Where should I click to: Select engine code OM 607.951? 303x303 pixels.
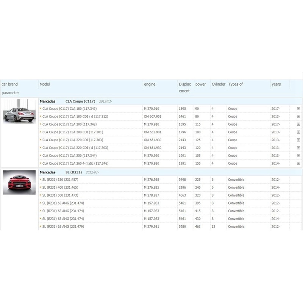pyautogui.click(x=153, y=117)
